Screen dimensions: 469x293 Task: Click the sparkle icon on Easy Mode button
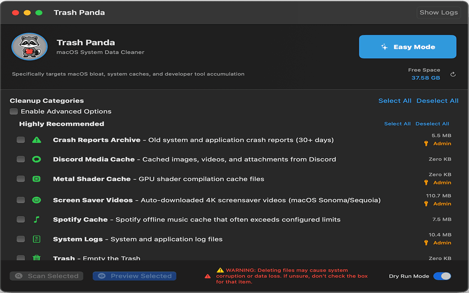[x=384, y=47]
